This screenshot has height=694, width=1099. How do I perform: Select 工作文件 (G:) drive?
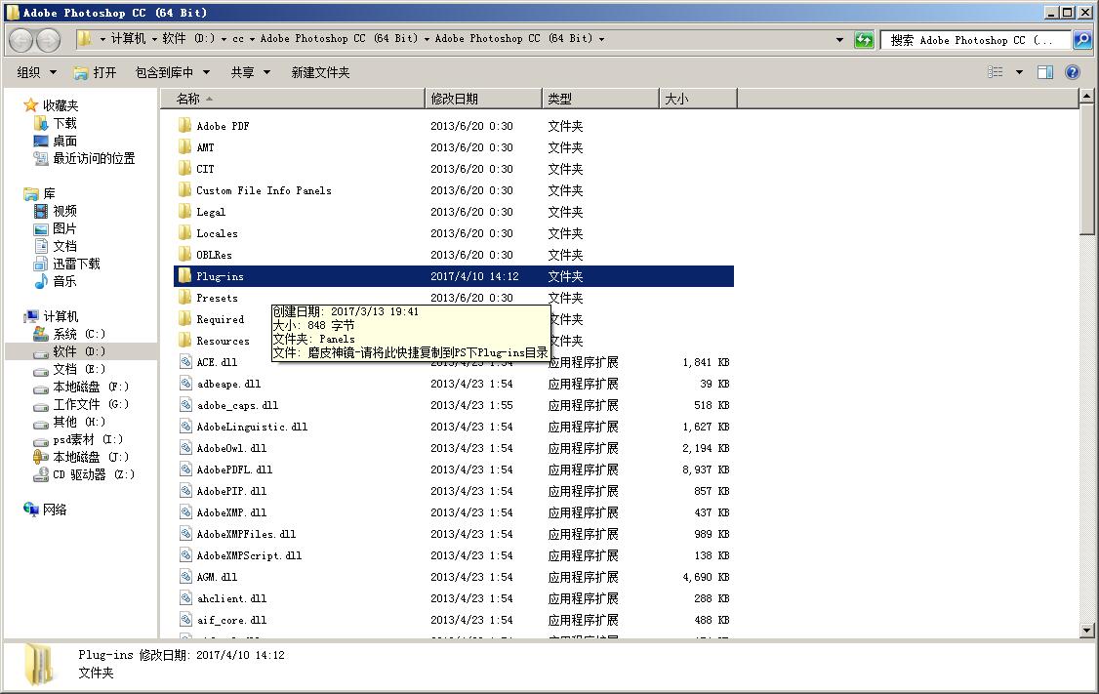coord(91,404)
